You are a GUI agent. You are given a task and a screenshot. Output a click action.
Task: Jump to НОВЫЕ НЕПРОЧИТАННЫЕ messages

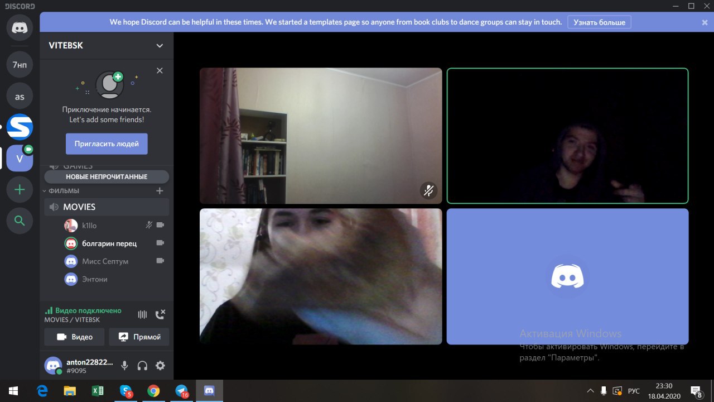(107, 176)
